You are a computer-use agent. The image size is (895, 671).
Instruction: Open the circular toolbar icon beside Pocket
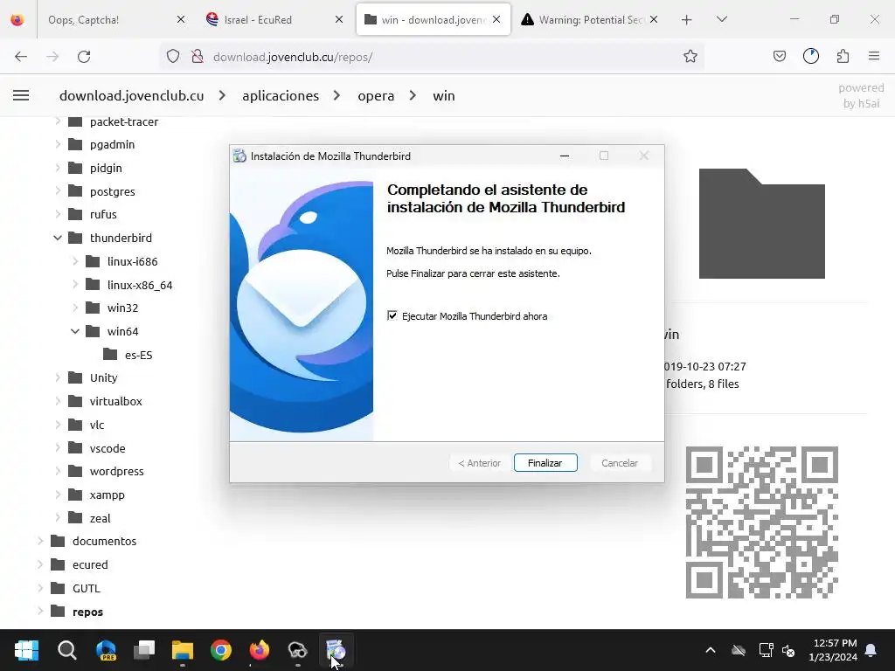click(810, 57)
